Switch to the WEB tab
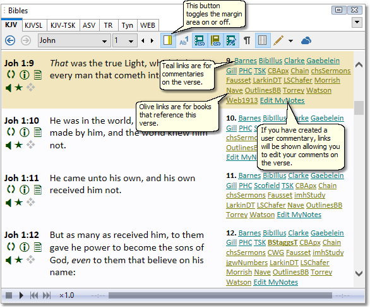Image resolution: width=370 pixels, height=308 pixels. [148, 25]
